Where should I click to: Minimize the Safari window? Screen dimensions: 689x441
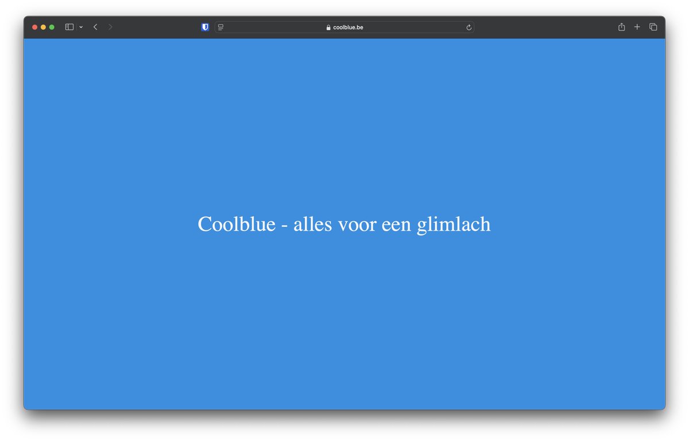43,27
